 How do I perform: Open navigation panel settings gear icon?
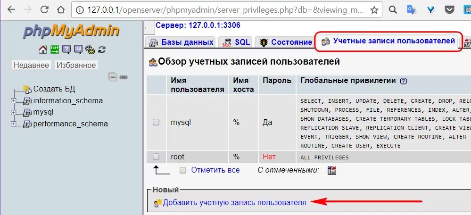90,50
